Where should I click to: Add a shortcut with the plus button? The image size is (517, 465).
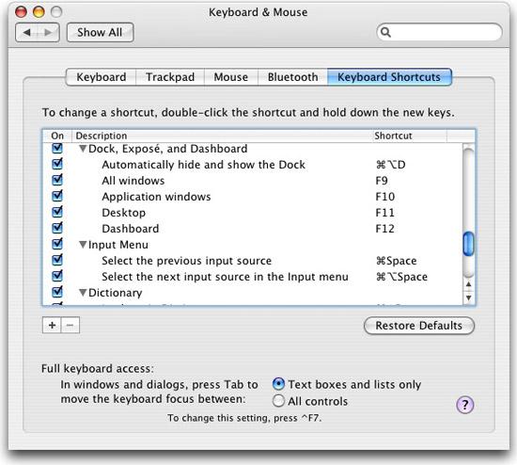[52, 326]
